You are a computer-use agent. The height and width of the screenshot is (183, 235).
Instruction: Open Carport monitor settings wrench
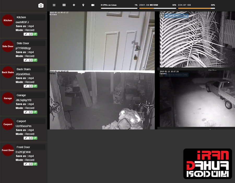pyautogui.click(x=26, y=138)
